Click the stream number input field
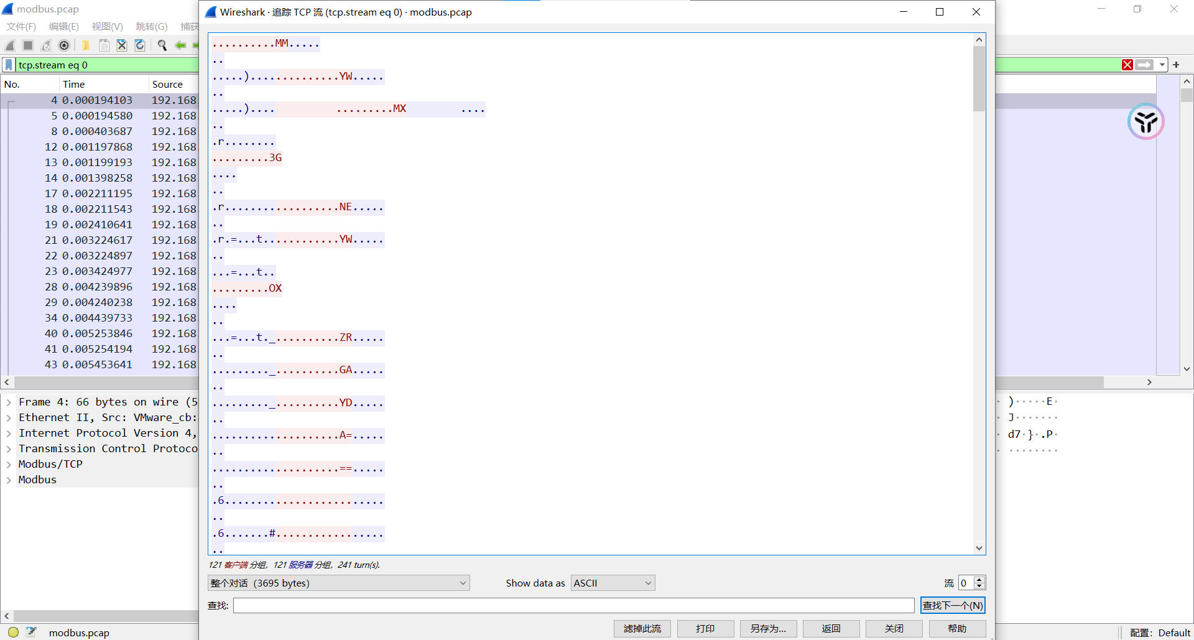The image size is (1194, 640). pos(966,583)
